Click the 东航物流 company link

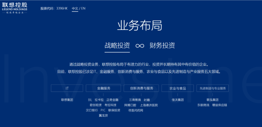pos(203,105)
